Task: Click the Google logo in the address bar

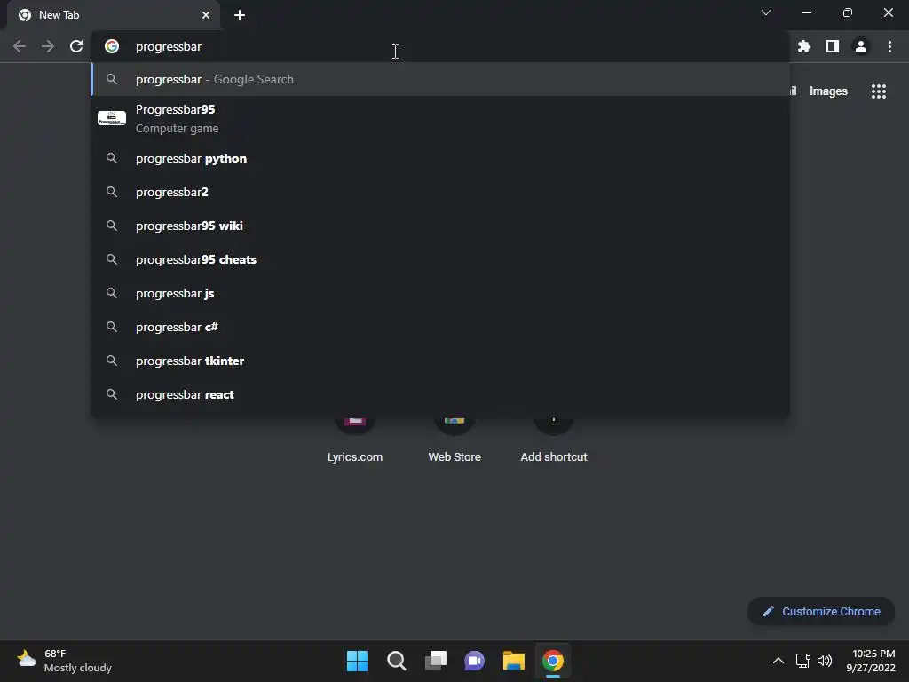Action: (x=112, y=46)
